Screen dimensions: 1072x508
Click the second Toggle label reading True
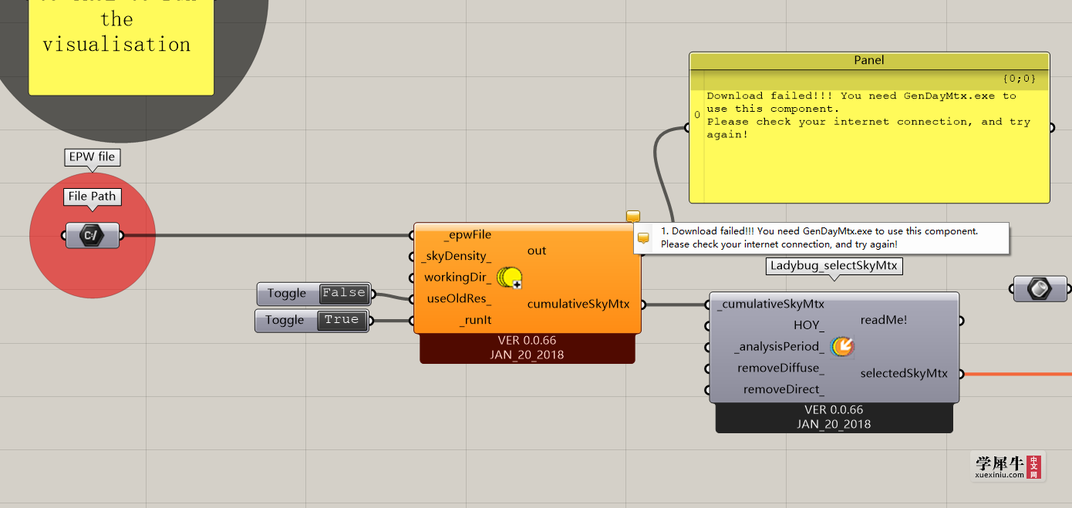[285, 320]
